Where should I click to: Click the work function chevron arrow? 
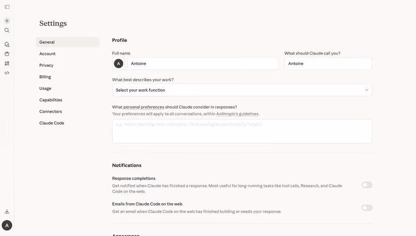pyautogui.click(x=367, y=90)
